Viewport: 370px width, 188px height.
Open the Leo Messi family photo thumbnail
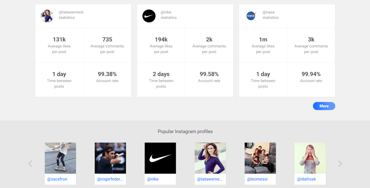(x=260, y=158)
